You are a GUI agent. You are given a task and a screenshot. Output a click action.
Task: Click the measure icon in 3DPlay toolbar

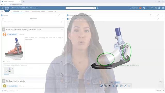(117, 86)
